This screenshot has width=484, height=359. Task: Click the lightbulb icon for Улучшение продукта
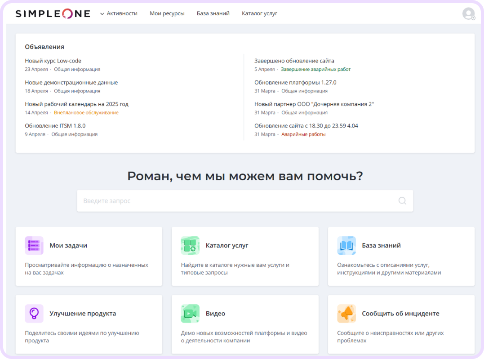(34, 313)
